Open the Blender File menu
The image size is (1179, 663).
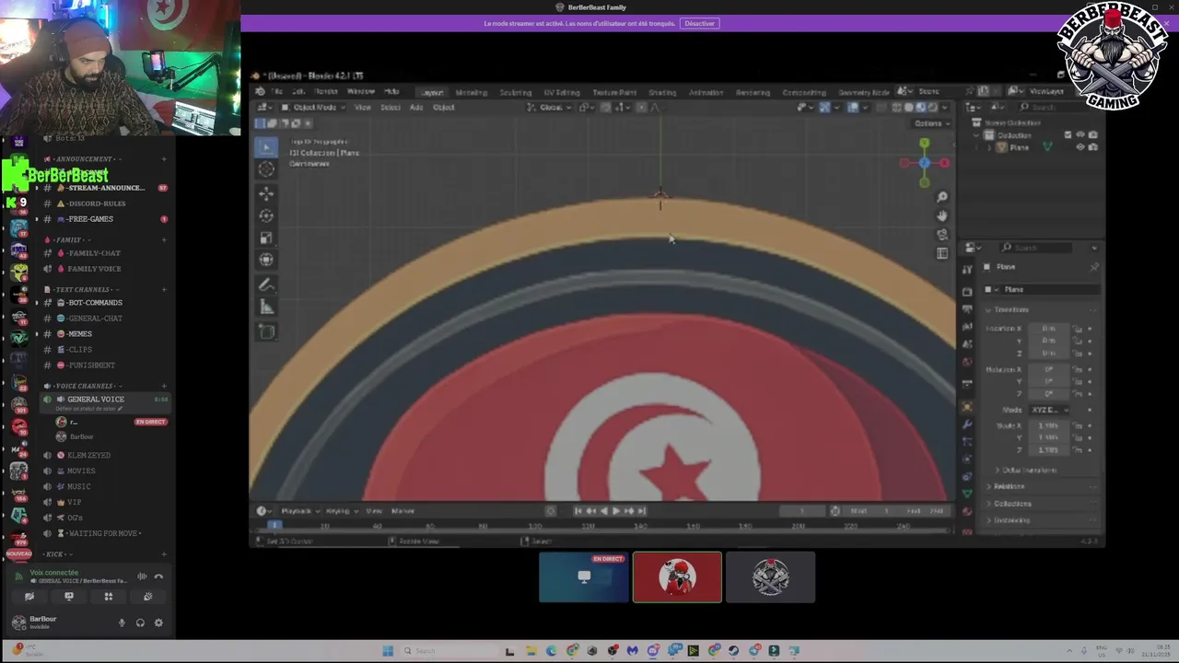click(x=276, y=92)
